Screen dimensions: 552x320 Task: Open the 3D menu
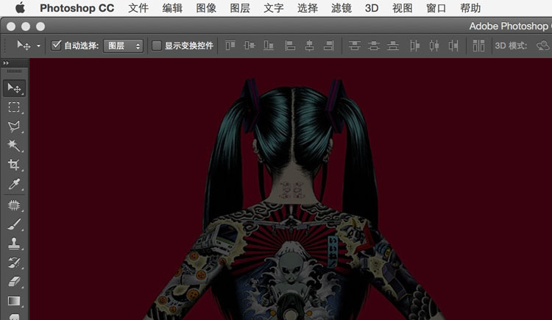tap(372, 8)
